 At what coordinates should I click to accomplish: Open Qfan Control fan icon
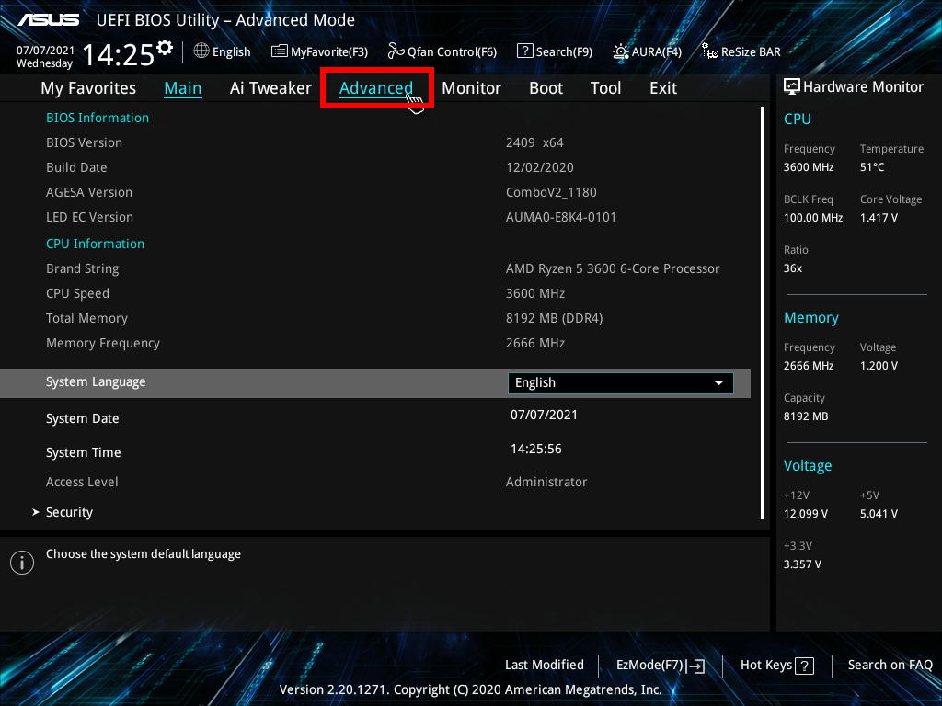tap(396, 51)
